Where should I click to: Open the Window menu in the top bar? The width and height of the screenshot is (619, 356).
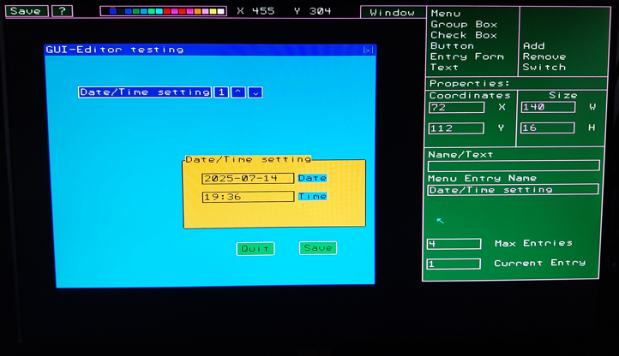[392, 12]
